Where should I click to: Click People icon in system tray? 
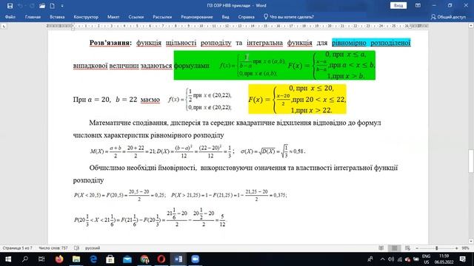(370, 259)
